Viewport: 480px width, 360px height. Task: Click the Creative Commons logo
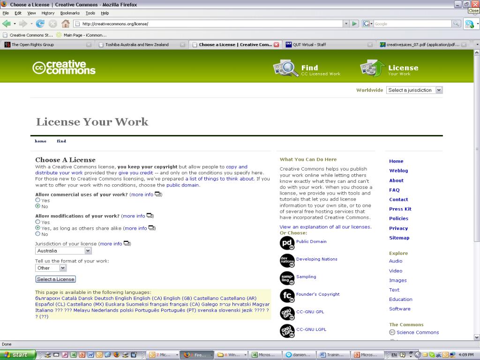click(64, 67)
